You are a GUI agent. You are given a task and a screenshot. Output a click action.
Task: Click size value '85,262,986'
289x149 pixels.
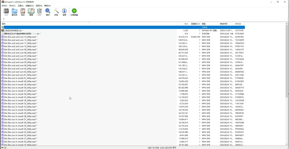(184, 88)
